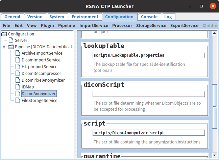
Task: Click the Server document icon
Action: click(x=11, y=40)
